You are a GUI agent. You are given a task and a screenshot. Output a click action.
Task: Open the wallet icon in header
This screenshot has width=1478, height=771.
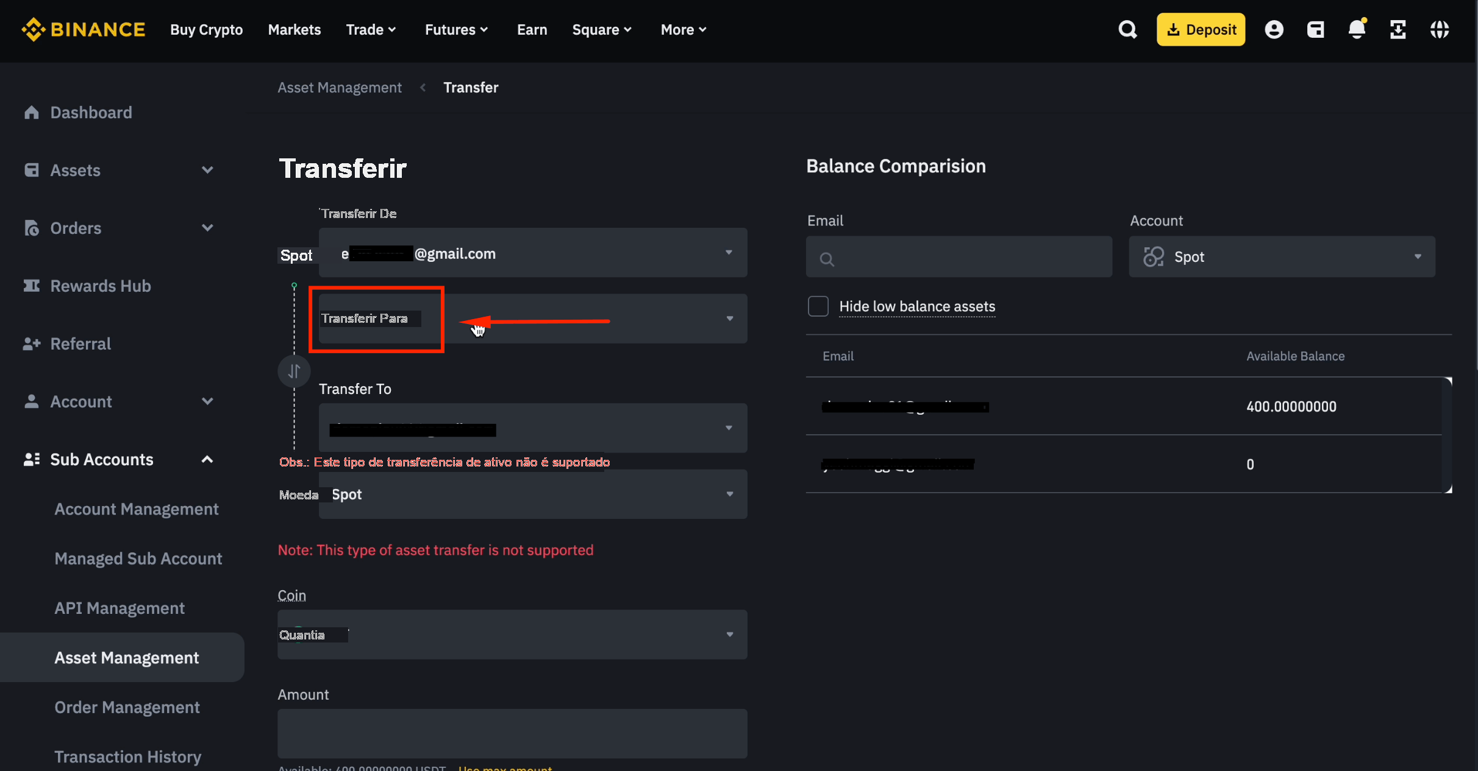1315,29
